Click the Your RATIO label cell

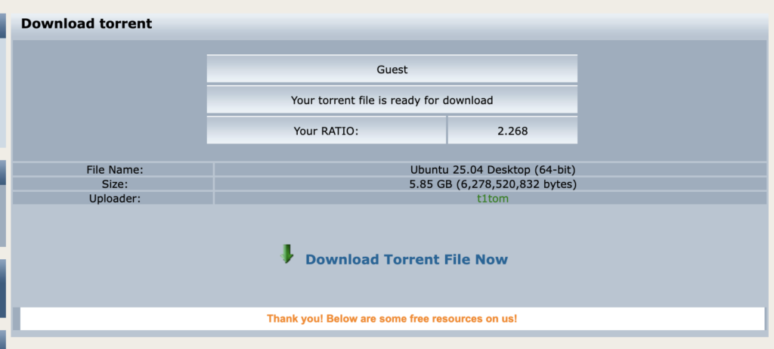click(326, 131)
